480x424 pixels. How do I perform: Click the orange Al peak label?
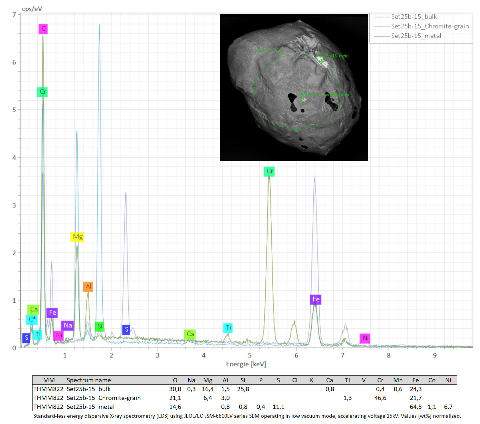point(88,287)
